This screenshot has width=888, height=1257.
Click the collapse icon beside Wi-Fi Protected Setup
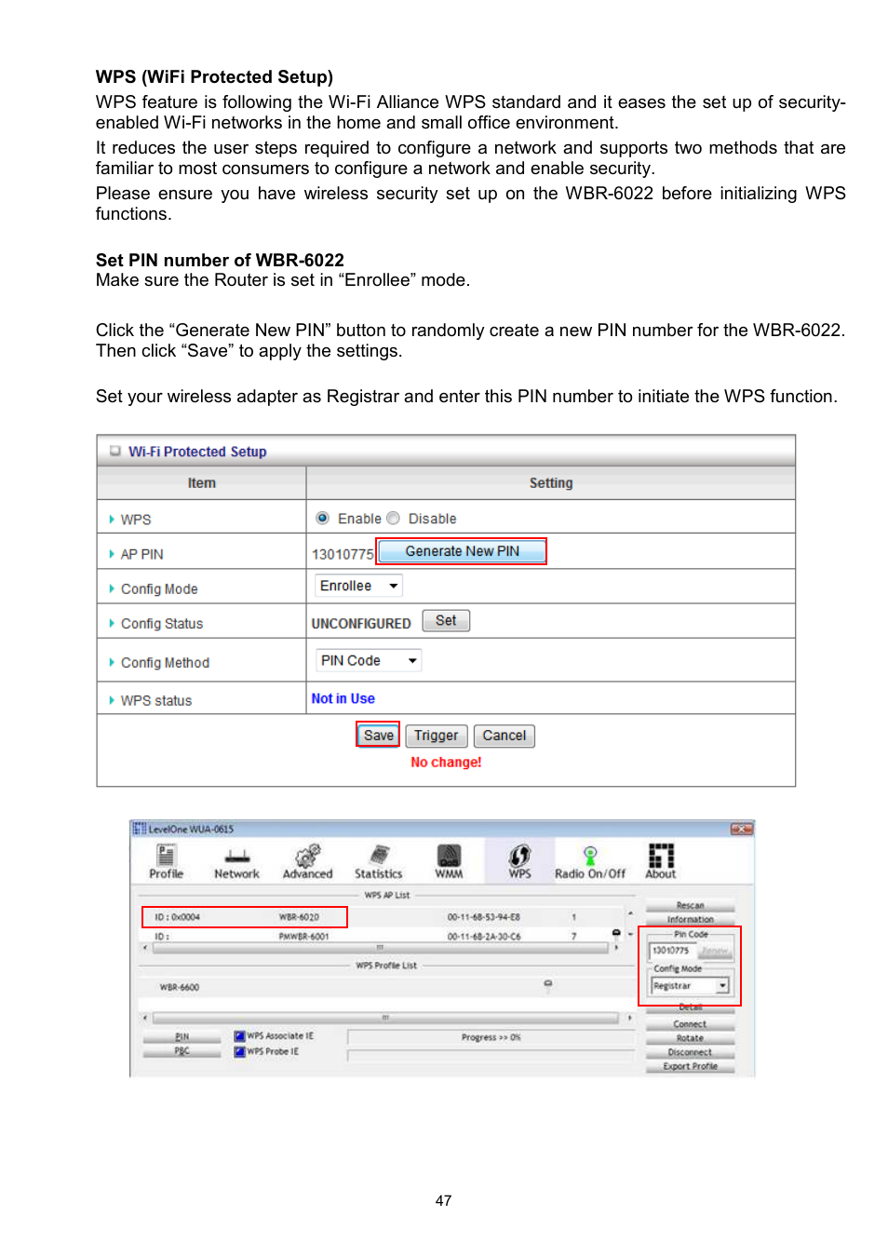(x=115, y=451)
